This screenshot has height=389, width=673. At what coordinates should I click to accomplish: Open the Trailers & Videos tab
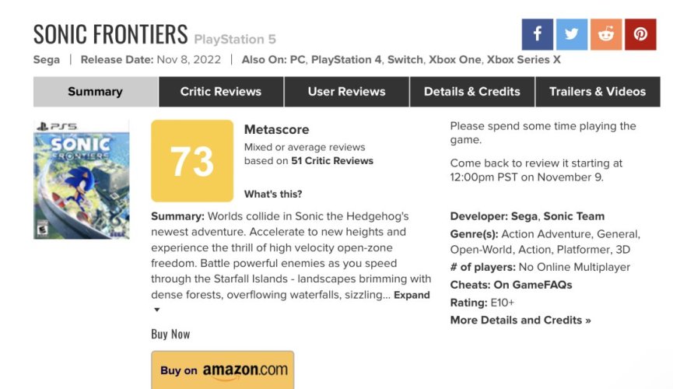pos(598,92)
